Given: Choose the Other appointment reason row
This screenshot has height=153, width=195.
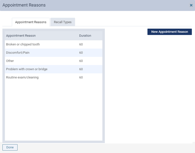Looking at the screenshot, I should click(x=10, y=61).
